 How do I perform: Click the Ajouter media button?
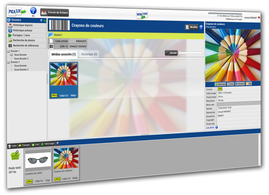pyautogui.click(x=171, y=53)
